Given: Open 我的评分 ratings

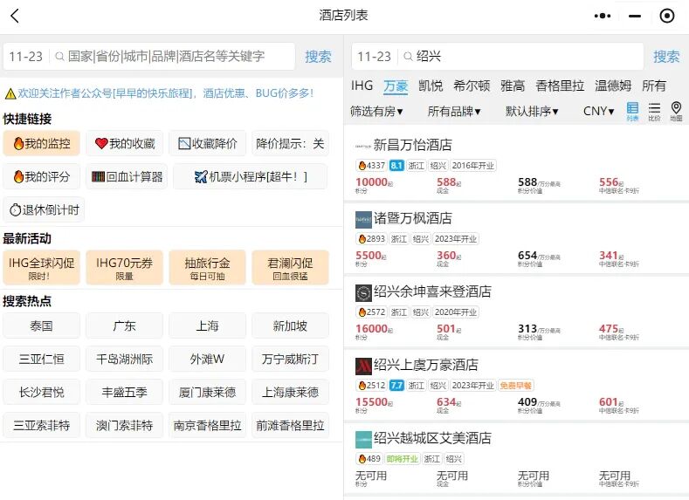Looking at the screenshot, I should (42, 176).
